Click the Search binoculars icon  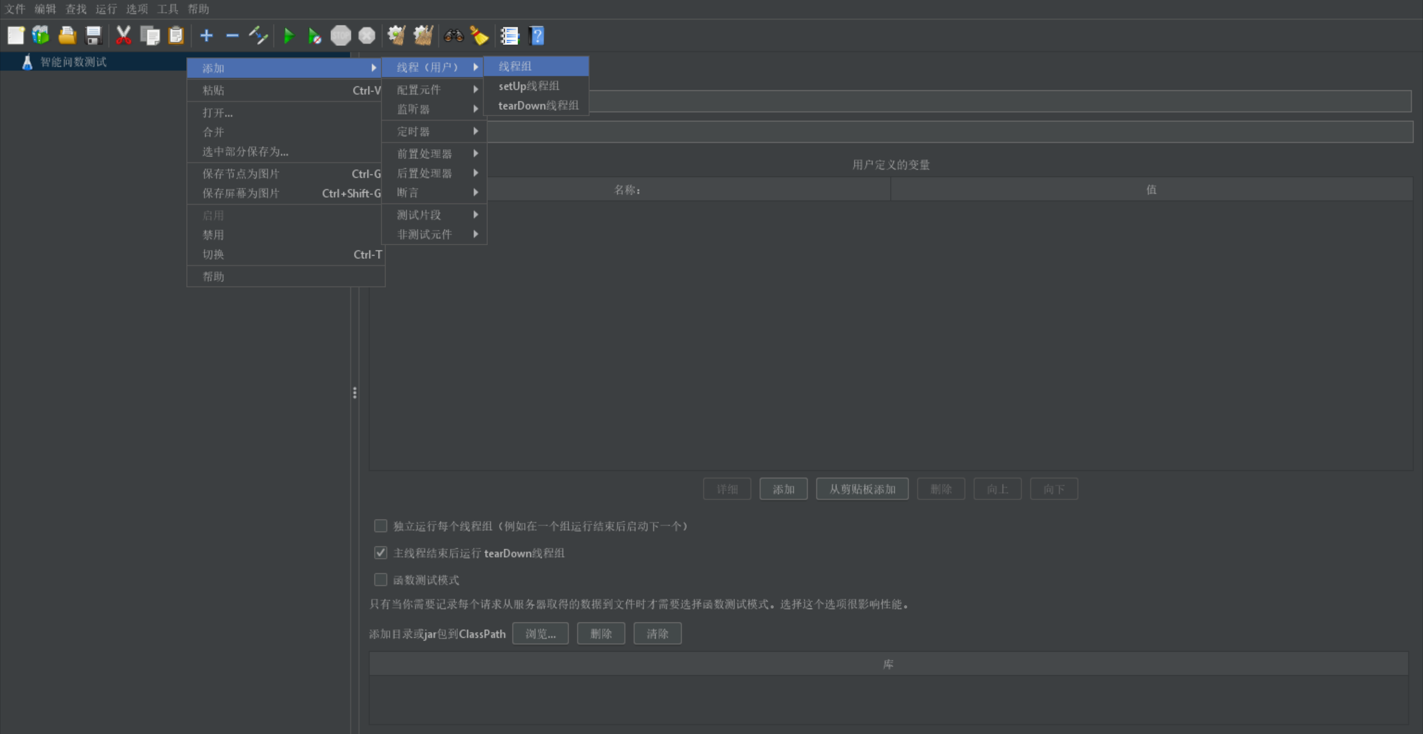point(454,36)
